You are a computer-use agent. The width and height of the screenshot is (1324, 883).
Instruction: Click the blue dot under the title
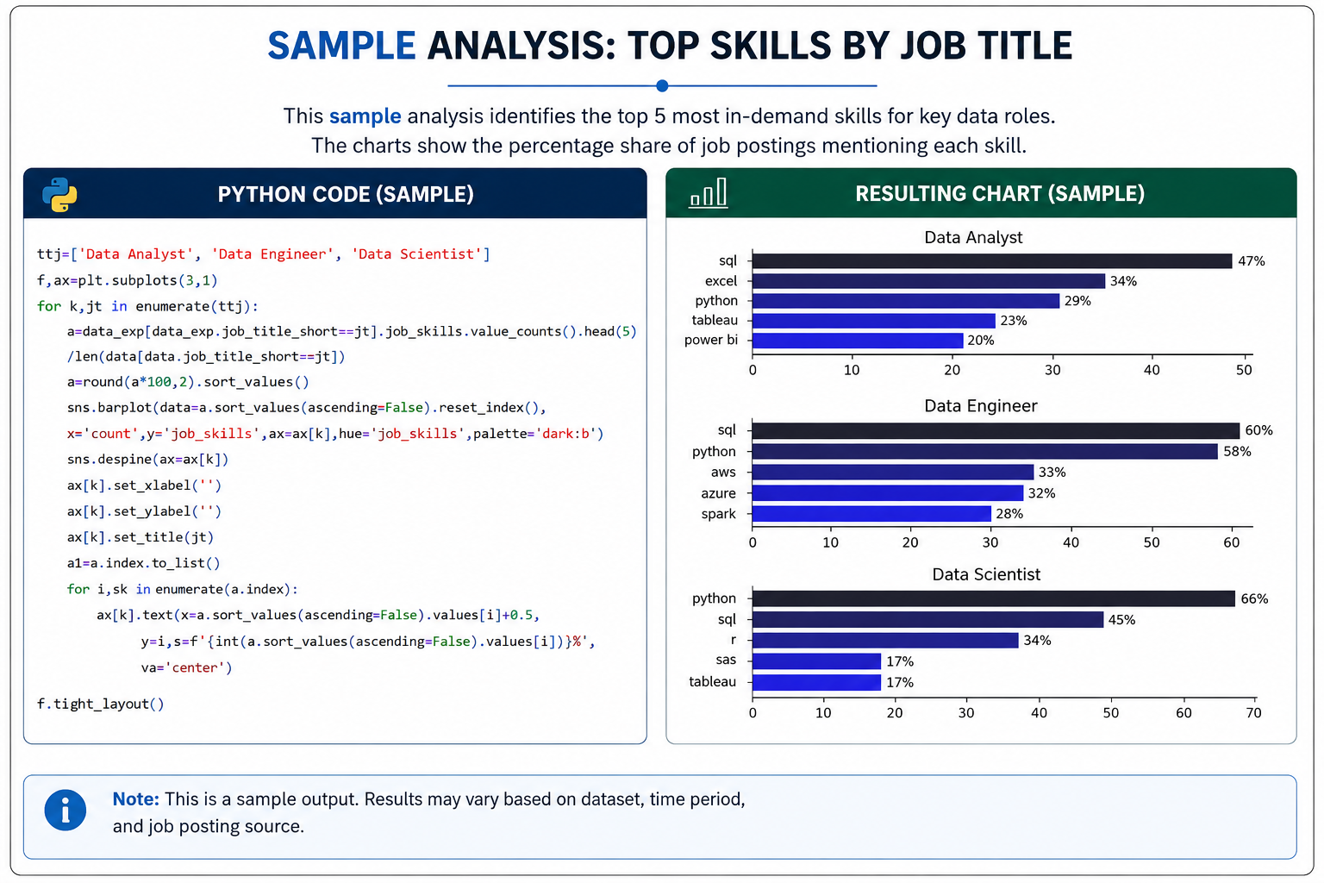coord(662,85)
